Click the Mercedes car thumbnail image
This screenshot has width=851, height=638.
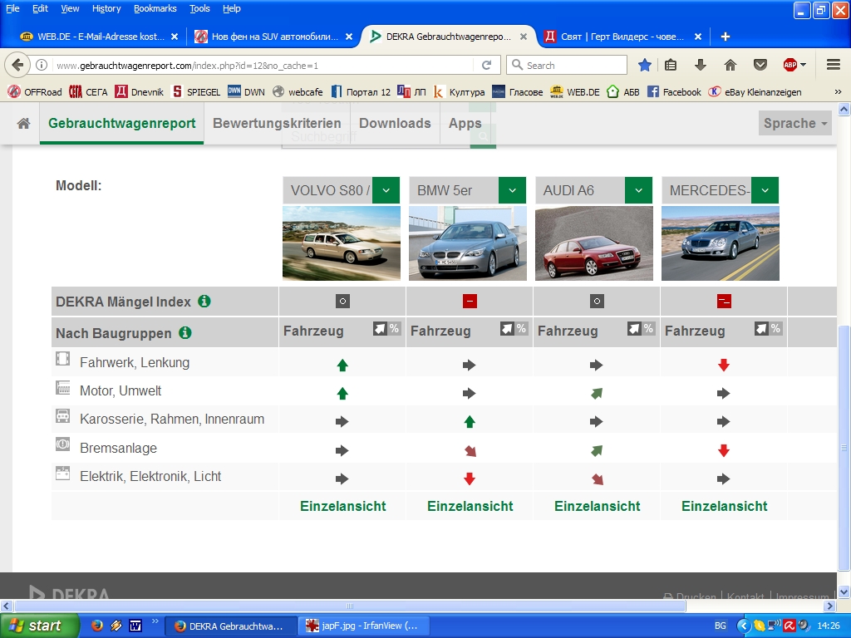pos(720,243)
